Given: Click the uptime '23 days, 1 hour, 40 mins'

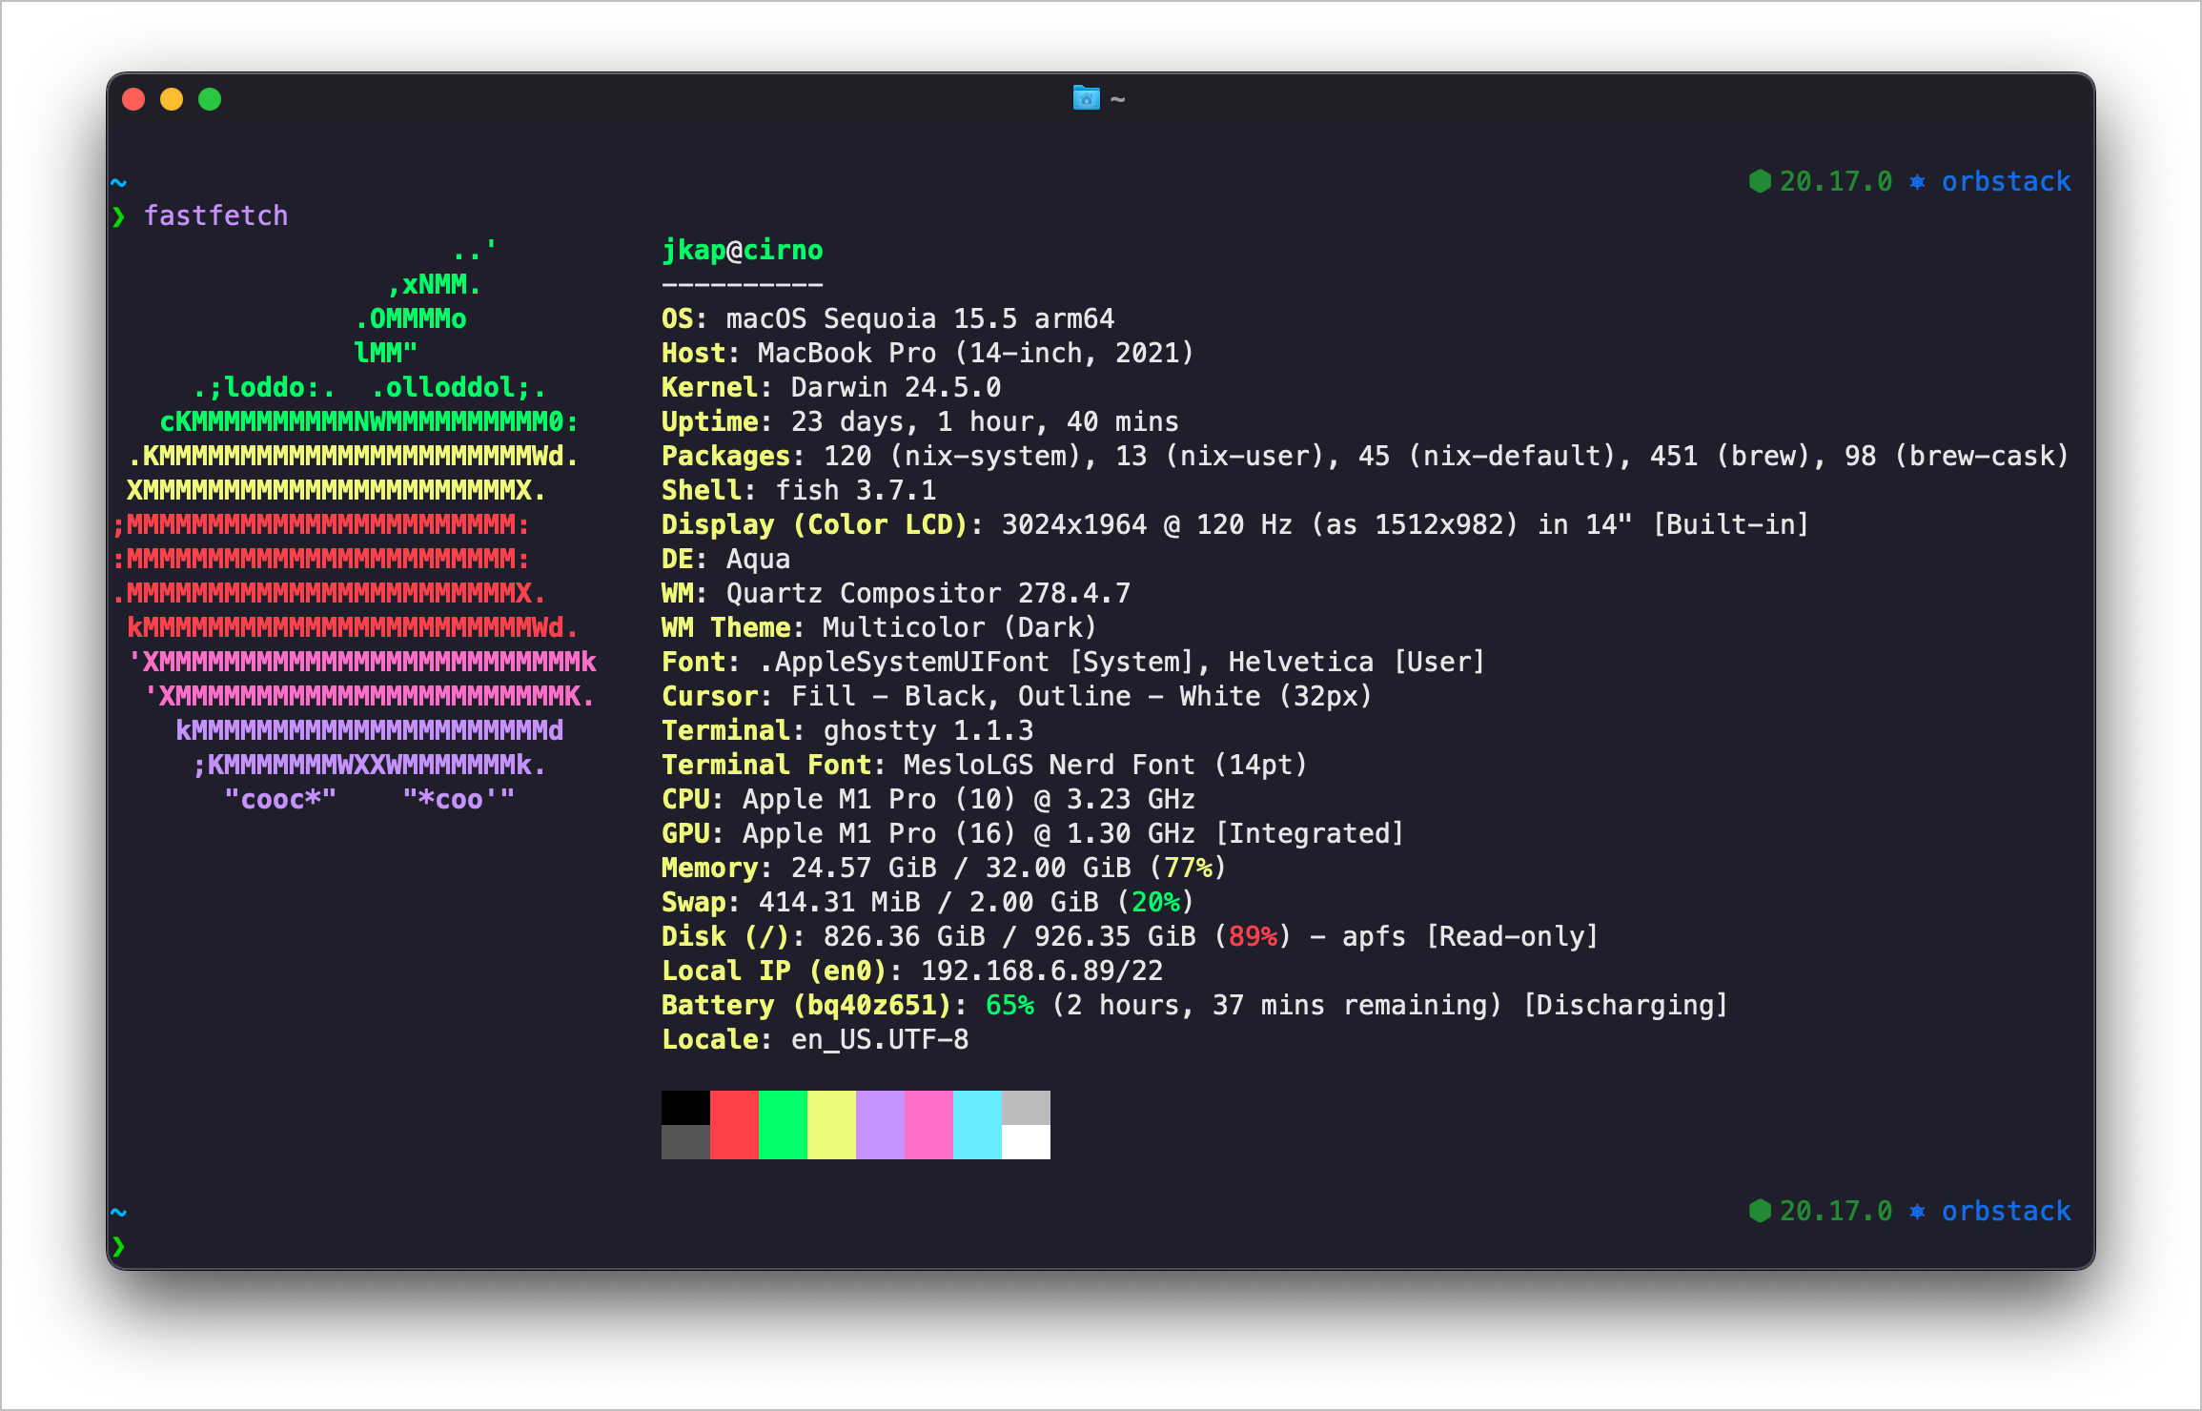Looking at the screenshot, I should pos(985,422).
